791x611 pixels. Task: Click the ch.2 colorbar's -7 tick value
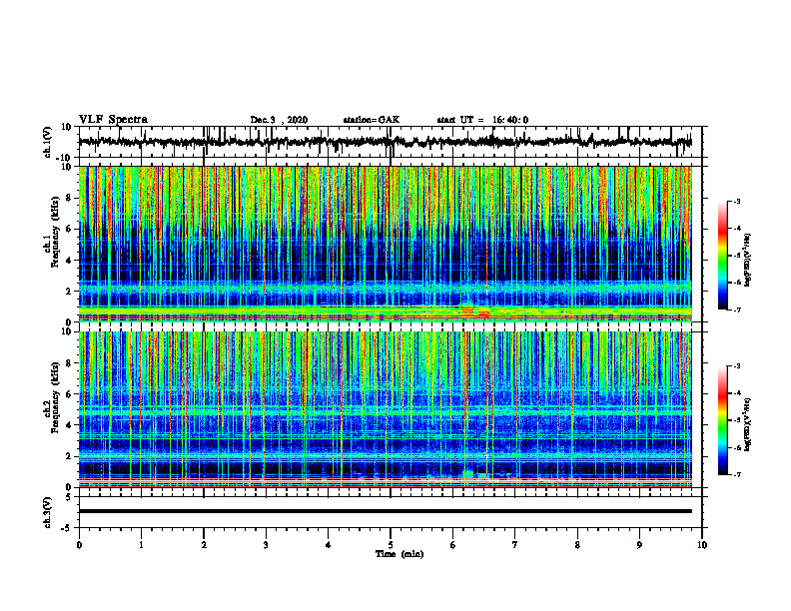tap(736, 474)
